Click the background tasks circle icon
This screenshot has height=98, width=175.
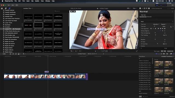point(17,5)
